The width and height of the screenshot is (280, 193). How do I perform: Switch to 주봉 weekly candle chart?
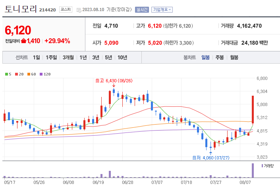coord(220,57)
